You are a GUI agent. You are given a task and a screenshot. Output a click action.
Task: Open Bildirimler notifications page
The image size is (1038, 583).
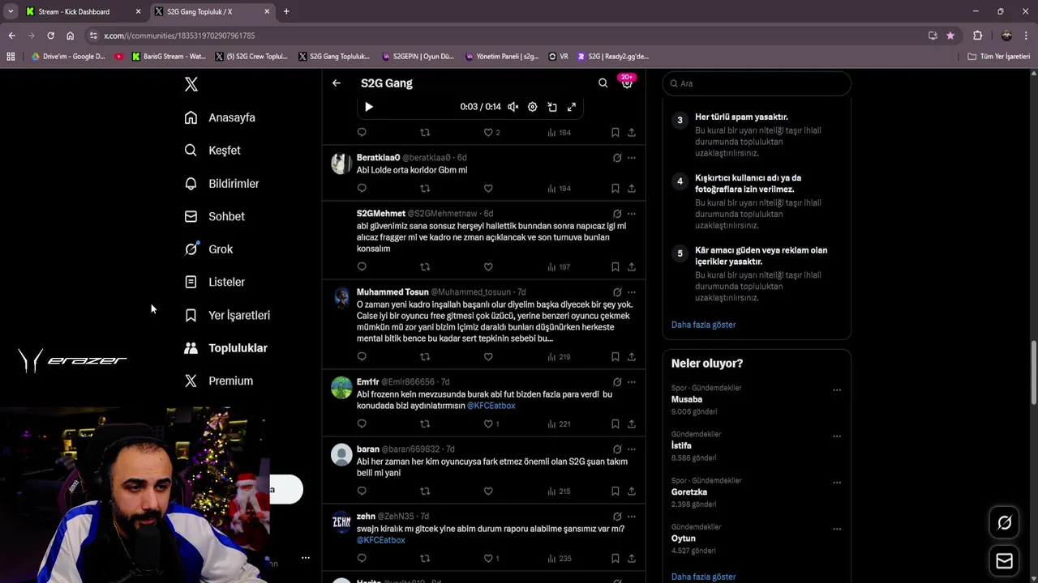[221, 184]
